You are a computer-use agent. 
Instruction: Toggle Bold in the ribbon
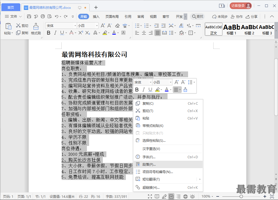[x=49, y=33]
